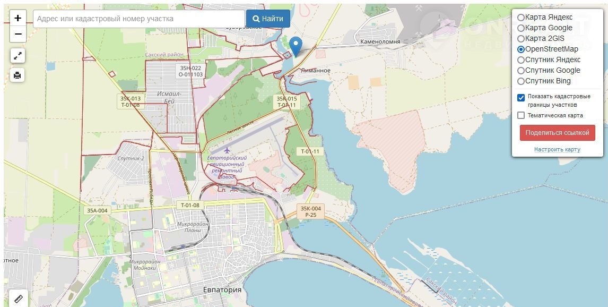Zoom in with the plus button
Screen dimensions: 608x307
click(18, 18)
